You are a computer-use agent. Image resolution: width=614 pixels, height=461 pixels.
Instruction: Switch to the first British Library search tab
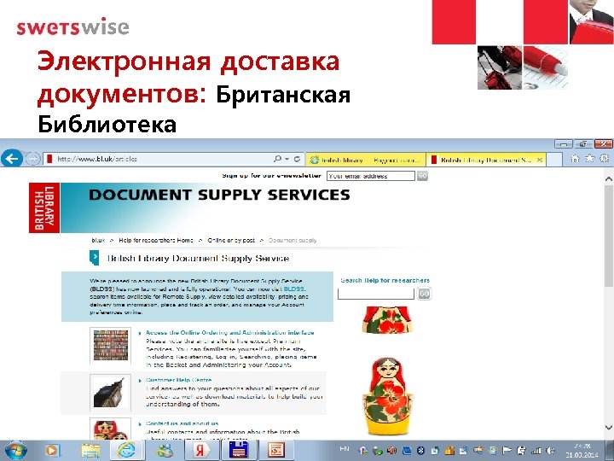coord(366,160)
